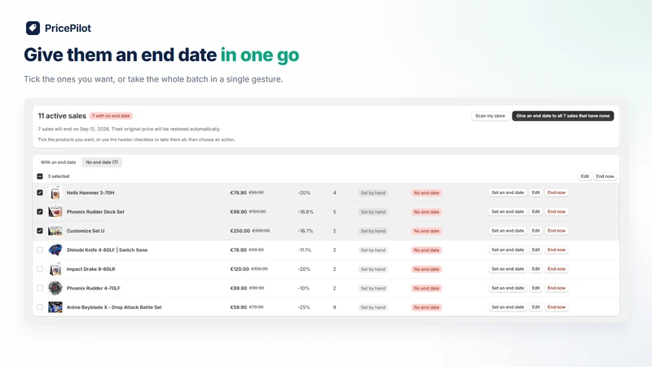Viewport: 652px width, 367px height.
Task: End now the Arène Beyblade X Battle Set sale
Action: [557, 307]
